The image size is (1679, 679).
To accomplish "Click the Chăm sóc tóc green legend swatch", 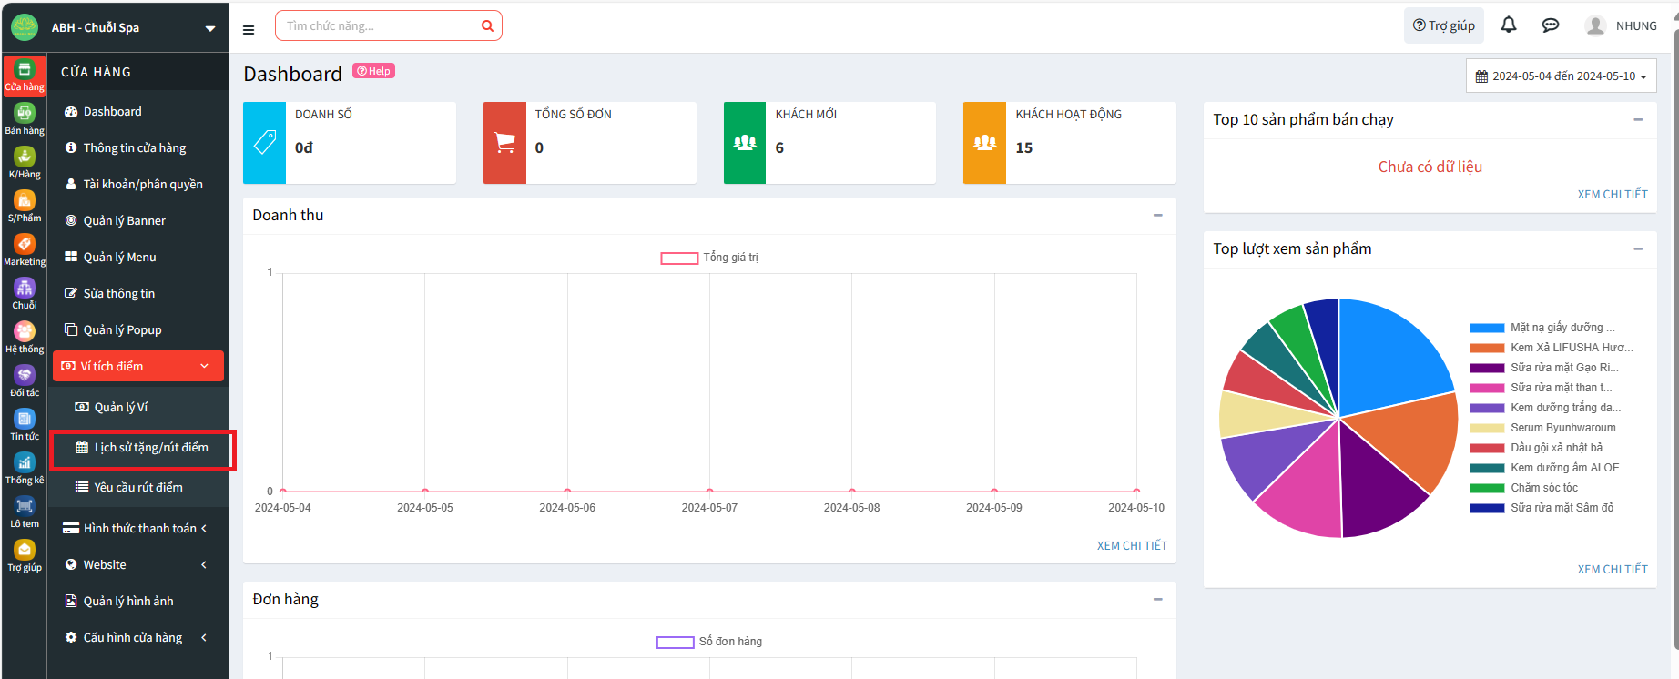I will (1487, 489).
